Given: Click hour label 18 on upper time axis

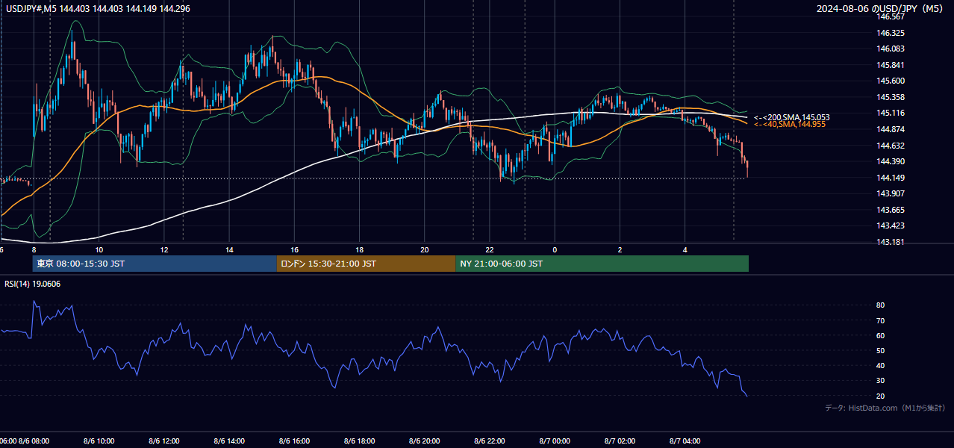Looking at the screenshot, I should 359,249.
